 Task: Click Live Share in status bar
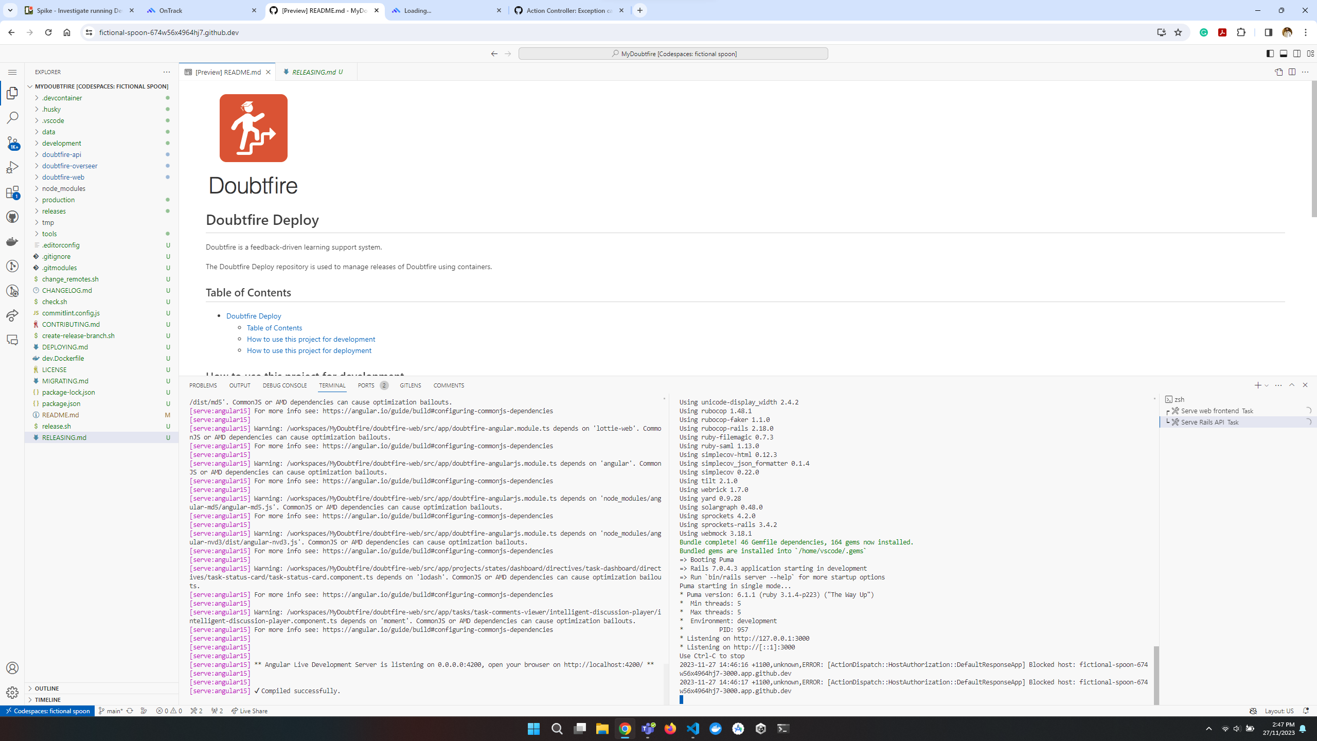pos(250,711)
